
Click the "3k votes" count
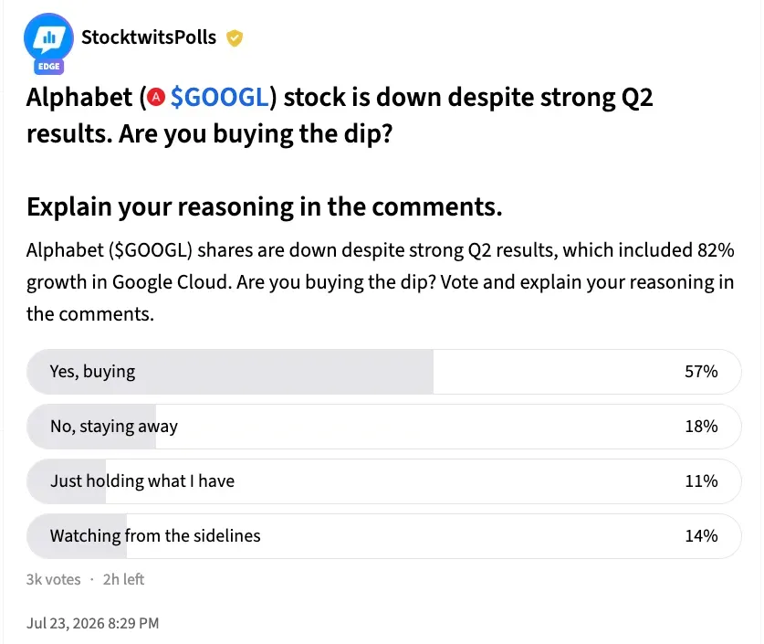(53, 579)
